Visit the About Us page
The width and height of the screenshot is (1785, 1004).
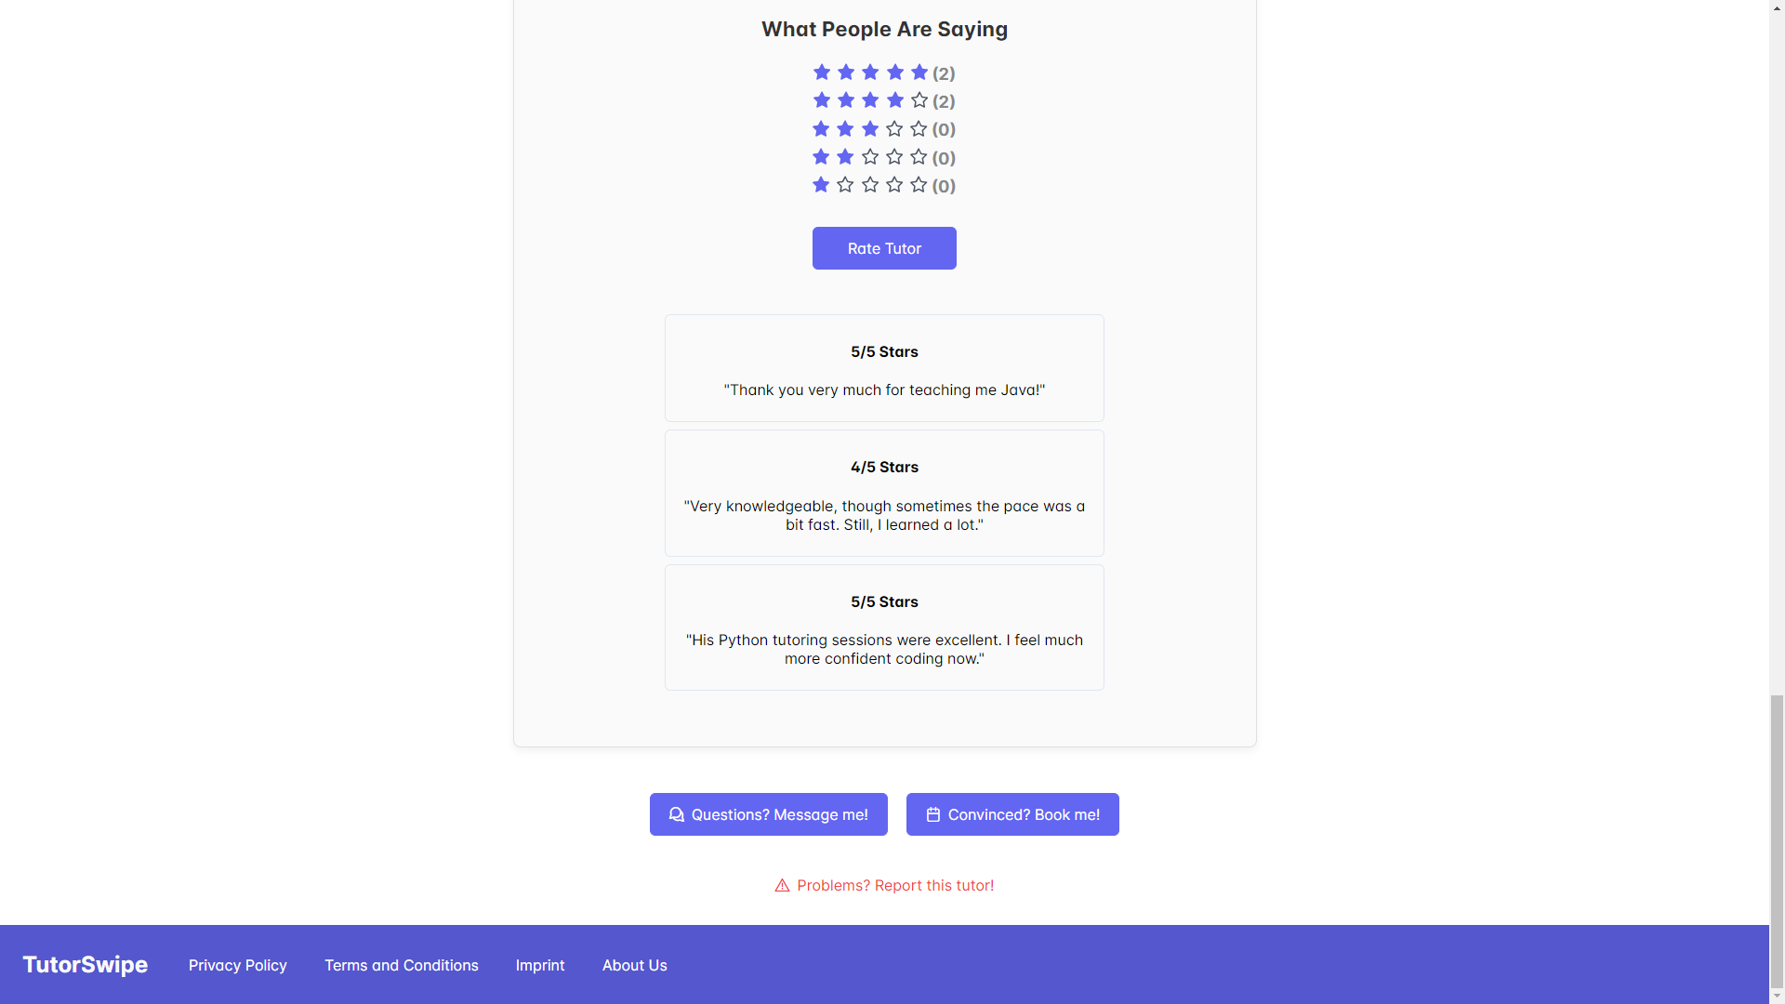pos(635,965)
